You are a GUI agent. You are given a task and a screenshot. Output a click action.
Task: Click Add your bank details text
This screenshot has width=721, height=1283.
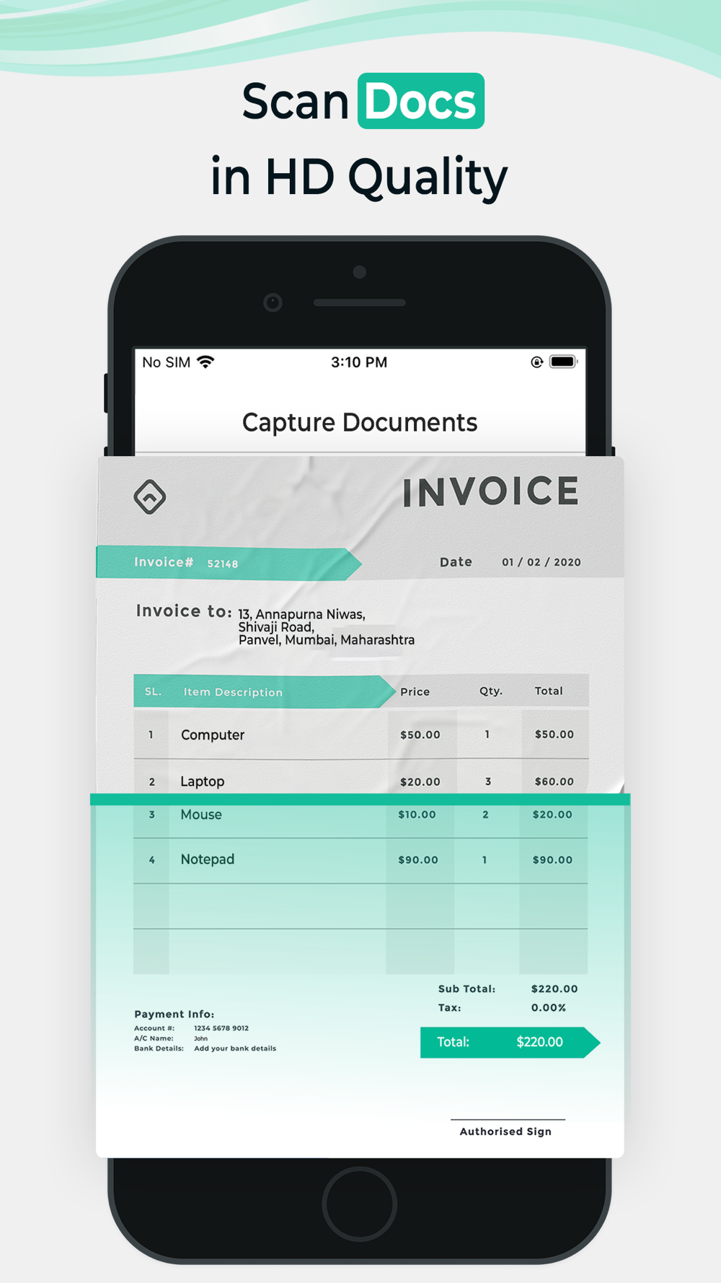(235, 1048)
